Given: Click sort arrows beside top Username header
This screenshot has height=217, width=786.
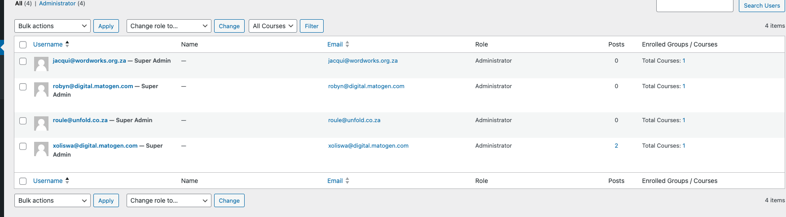Looking at the screenshot, I should (67, 44).
